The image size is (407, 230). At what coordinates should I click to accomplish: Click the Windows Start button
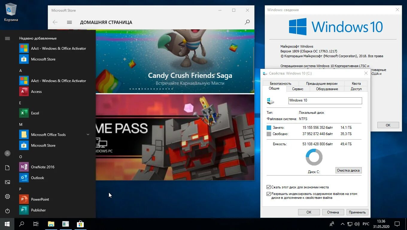coord(7,224)
